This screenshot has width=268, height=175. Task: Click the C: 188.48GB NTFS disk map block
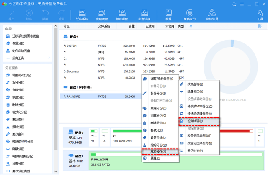(x=126, y=138)
